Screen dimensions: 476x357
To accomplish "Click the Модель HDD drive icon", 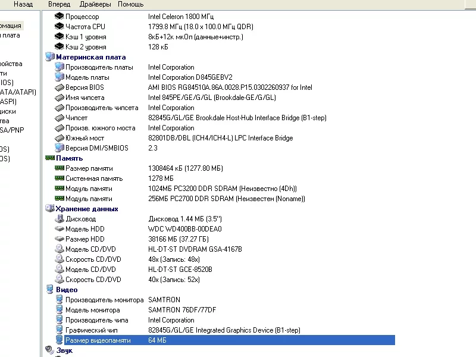I will point(59,229).
